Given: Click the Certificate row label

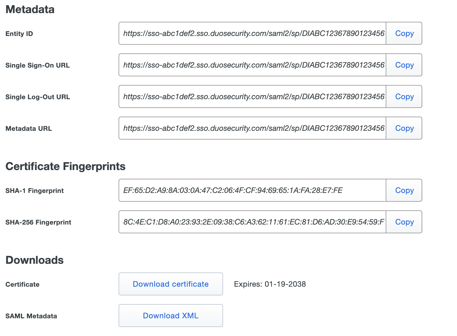Looking at the screenshot, I should 22,284.
